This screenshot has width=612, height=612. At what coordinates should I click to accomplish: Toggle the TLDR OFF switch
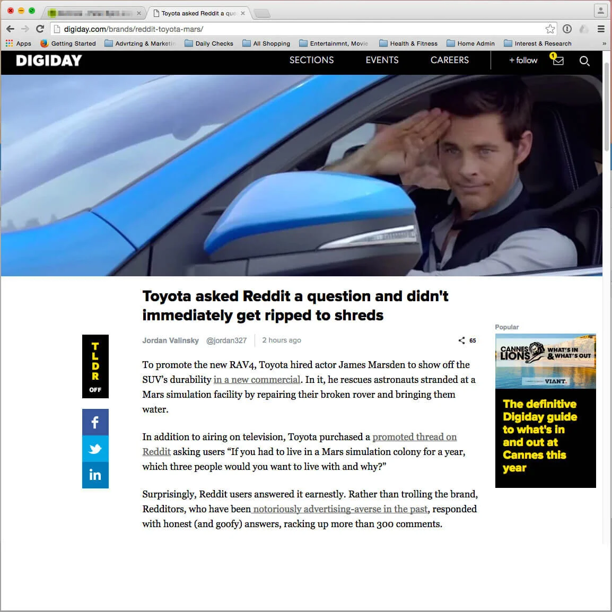coord(95,366)
